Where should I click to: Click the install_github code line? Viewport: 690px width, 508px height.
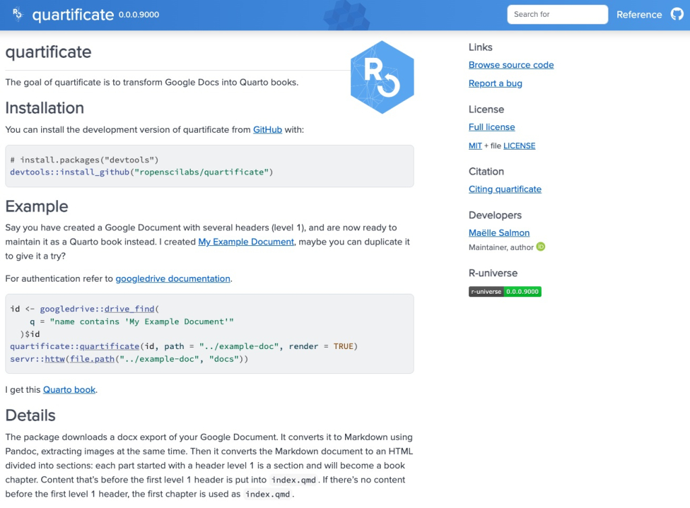(142, 172)
